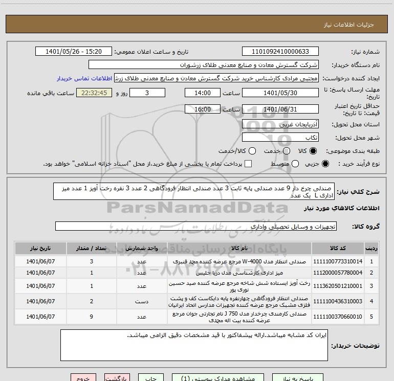394x381 pixels.
Task: Click the خروج exit button
Action: click(83, 378)
